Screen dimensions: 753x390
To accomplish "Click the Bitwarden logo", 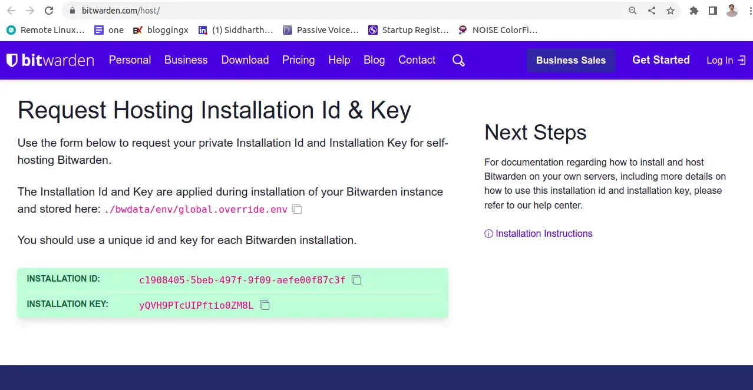I will tap(50, 60).
